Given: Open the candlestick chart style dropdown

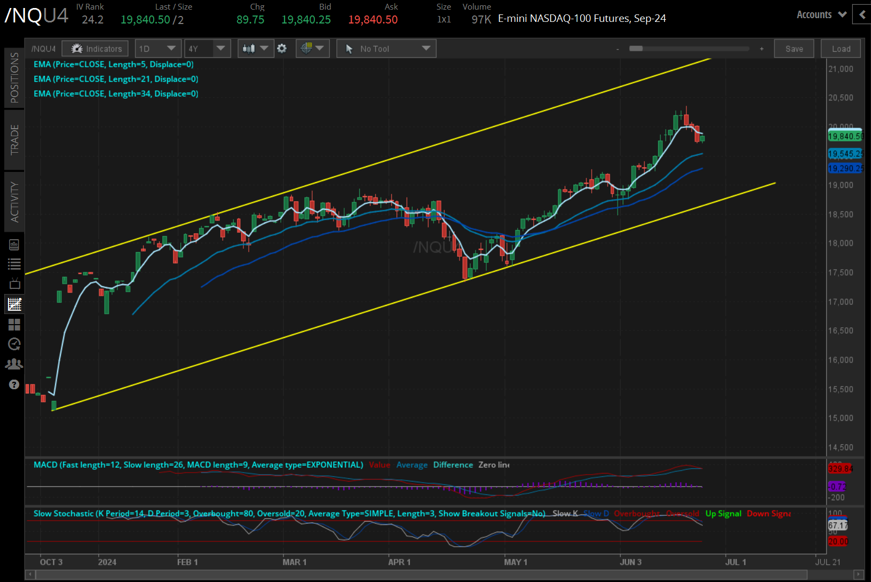Looking at the screenshot, I should click(x=255, y=49).
